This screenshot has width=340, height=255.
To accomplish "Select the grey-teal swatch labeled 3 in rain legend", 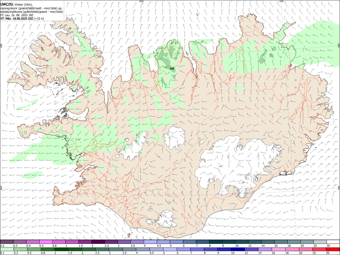I will pyautogui.click(x=116, y=249).
